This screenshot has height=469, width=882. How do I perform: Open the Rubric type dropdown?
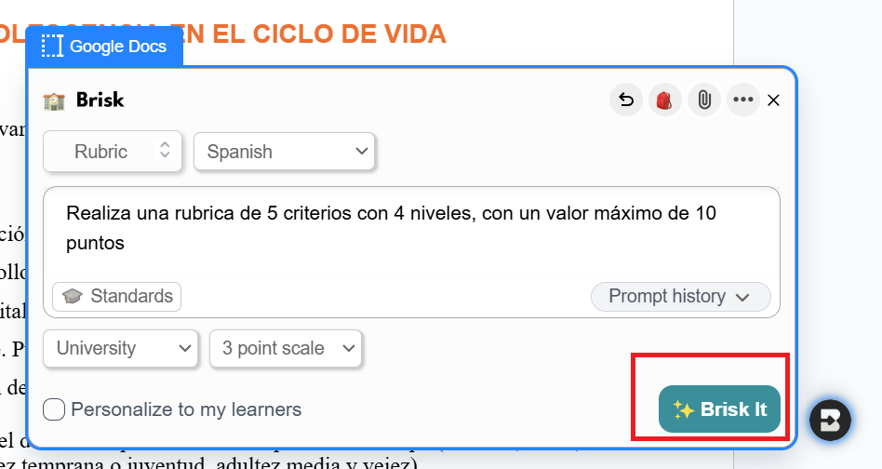point(113,152)
